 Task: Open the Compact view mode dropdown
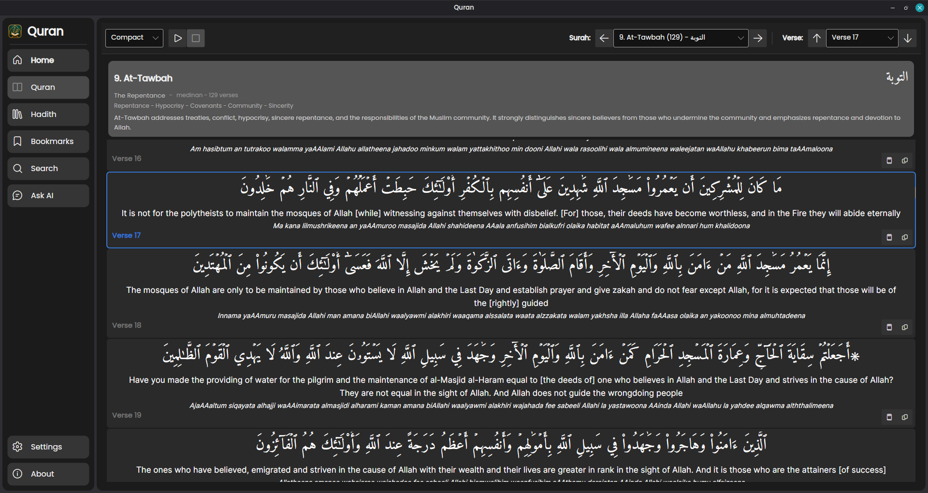(x=134, y=38)
